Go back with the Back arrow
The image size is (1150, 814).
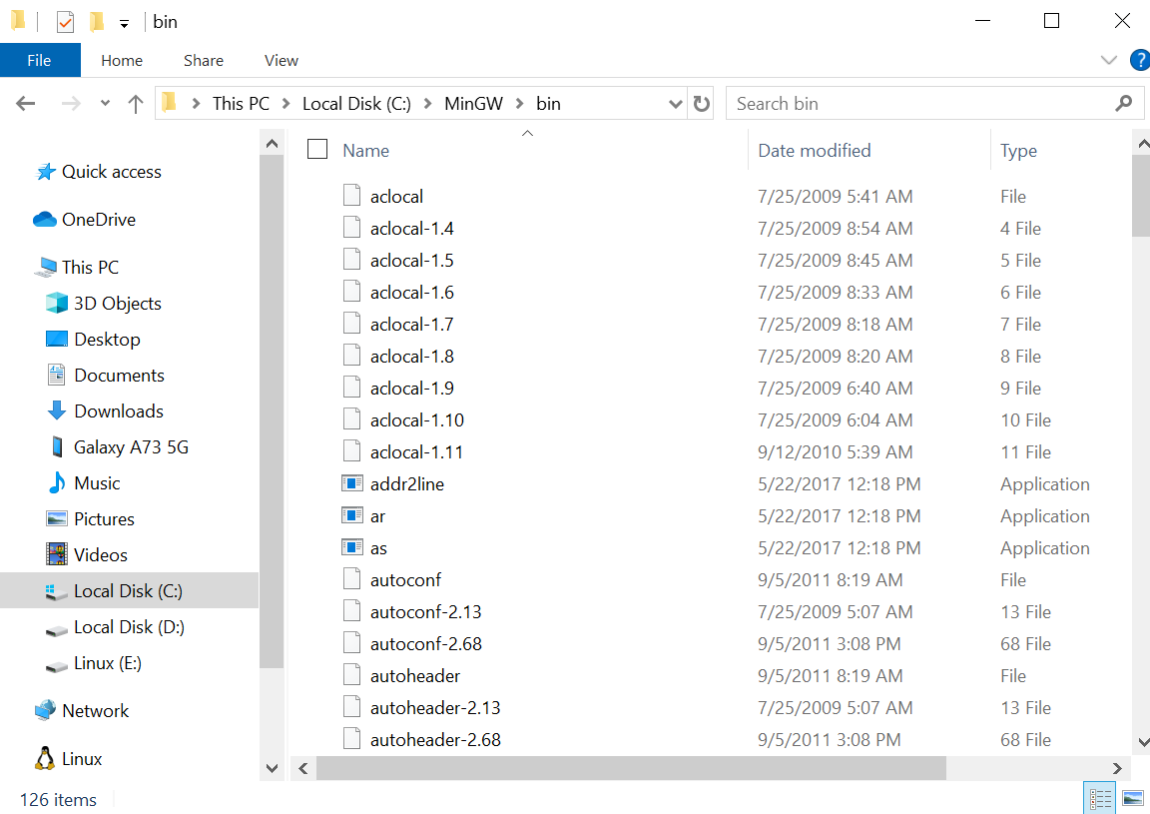pyautogui.click(x=26, y=104)
